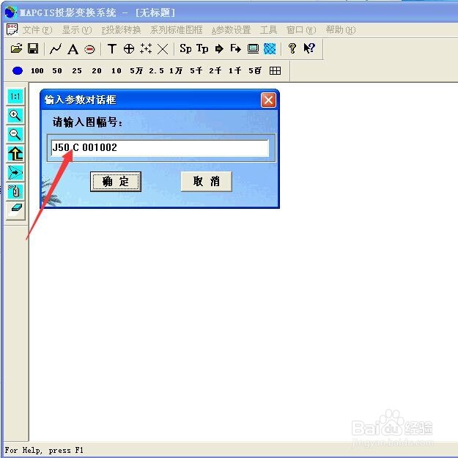Image resolution: width=458 pixels, height=458 pixels.
Task: Choose the 50 scale map frame
Action: (x=57, y=70)
